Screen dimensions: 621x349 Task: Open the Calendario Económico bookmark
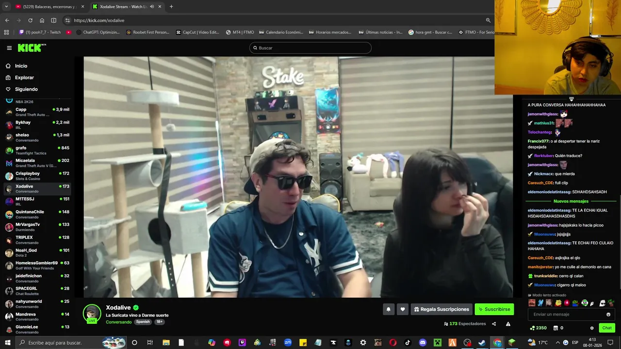click(x=281, y=32)
